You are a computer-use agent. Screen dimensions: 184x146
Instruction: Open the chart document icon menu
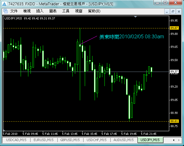[x=6, y=11]
